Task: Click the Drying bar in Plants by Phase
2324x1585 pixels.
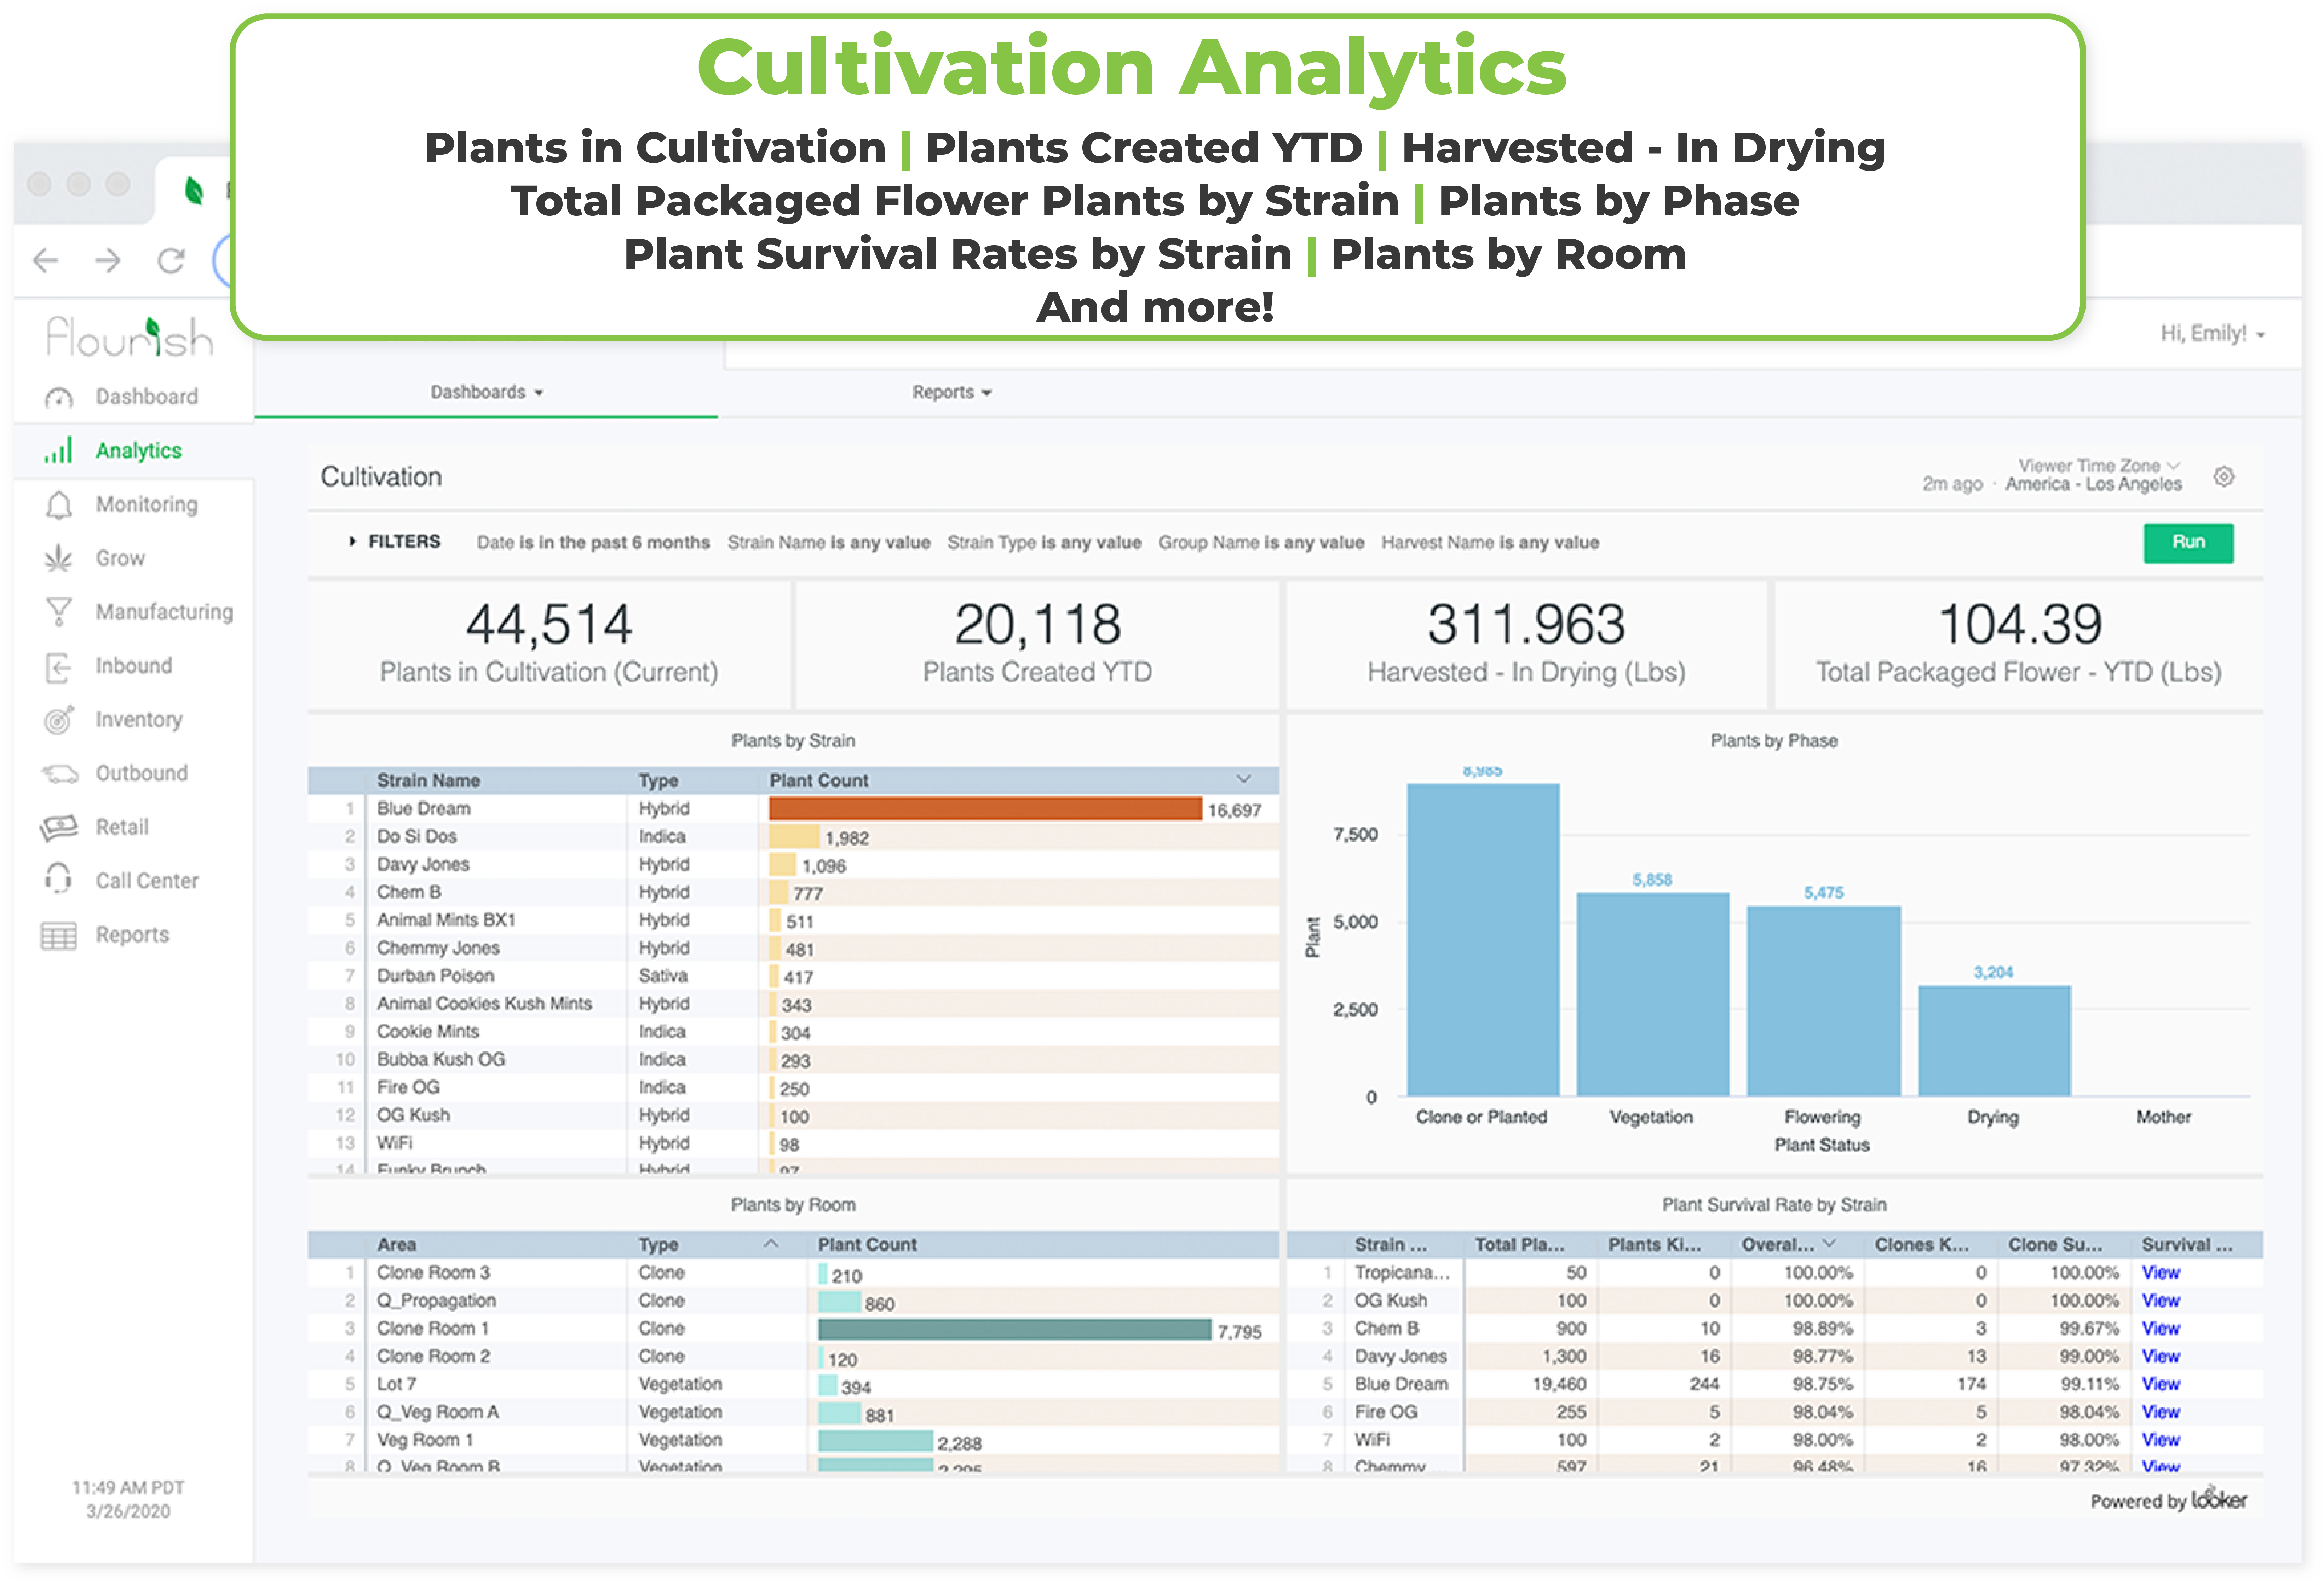Action: coord(1994,1041)
